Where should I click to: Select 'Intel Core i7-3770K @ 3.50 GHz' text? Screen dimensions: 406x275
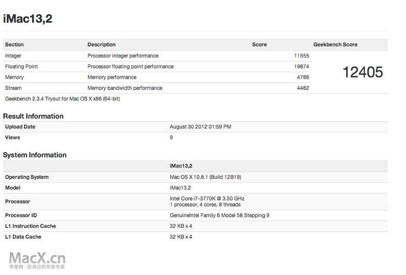click(x=207, y=199)
